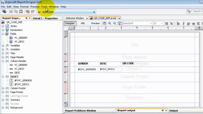Toggle italic text formatting
The width and height of the screenshot is (203, 114).
pyautogui.click(x=183, y=23)
